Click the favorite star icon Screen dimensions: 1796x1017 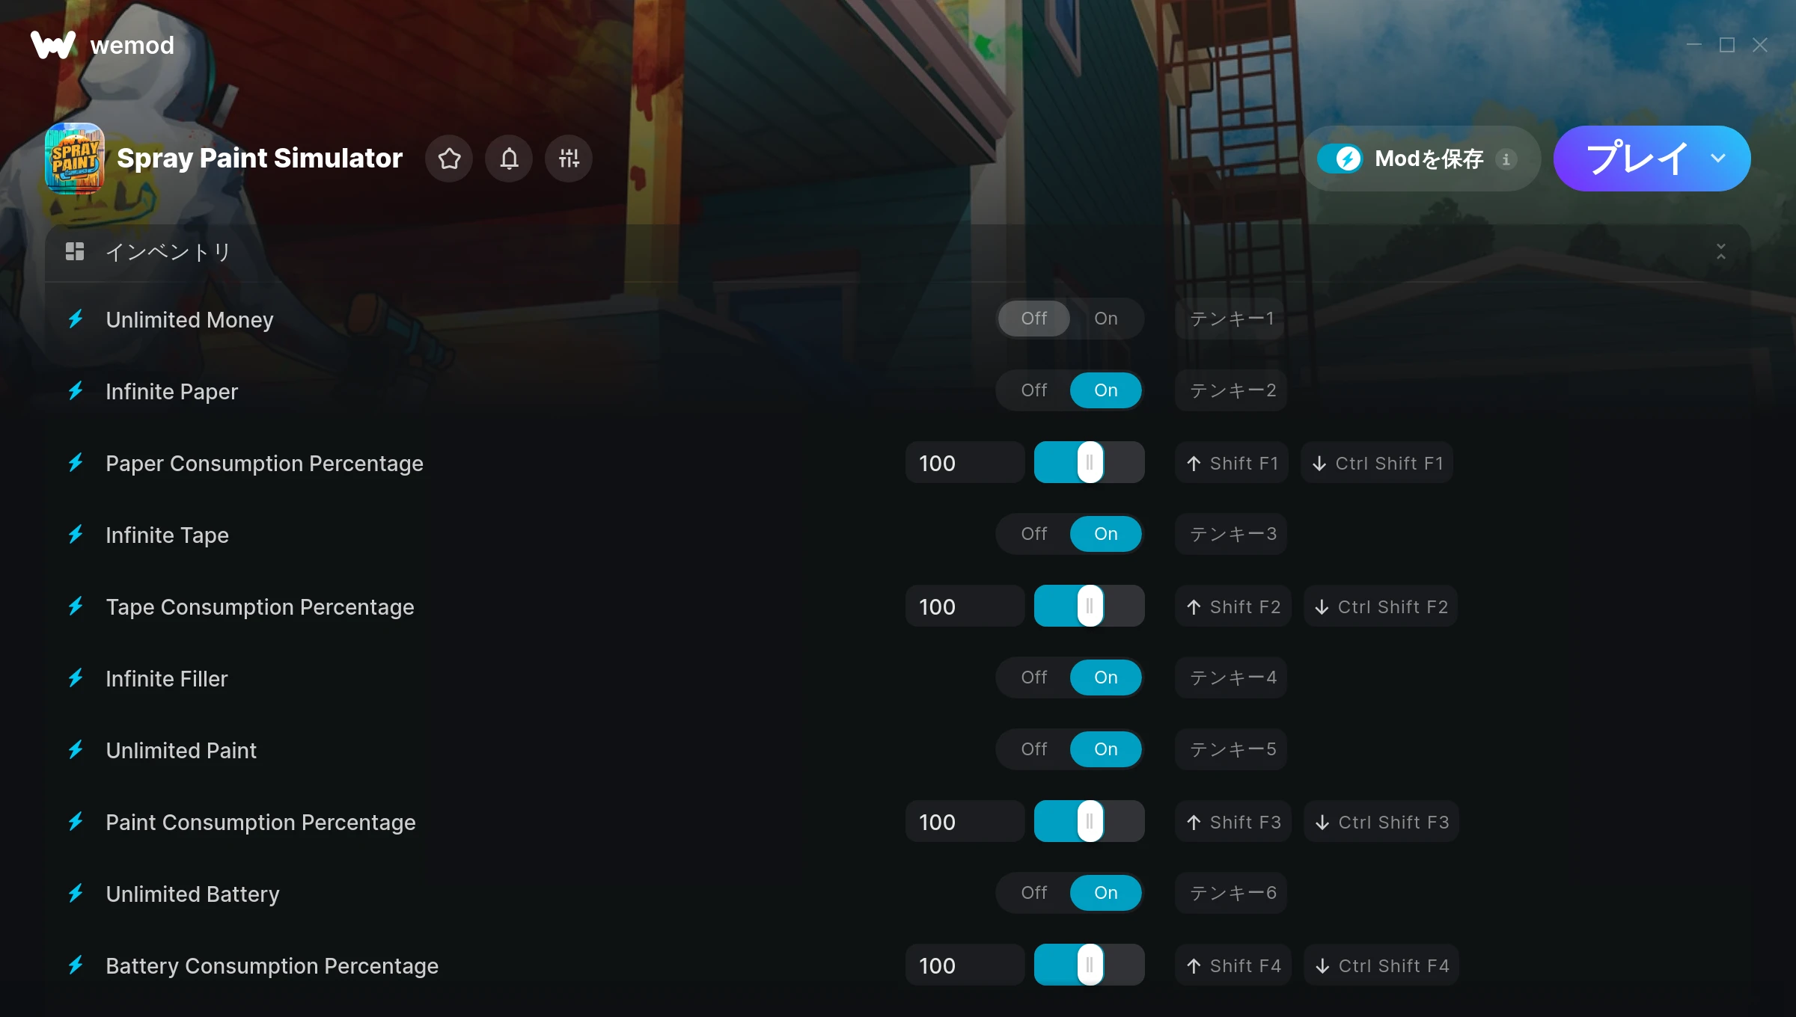coord(449,159)
